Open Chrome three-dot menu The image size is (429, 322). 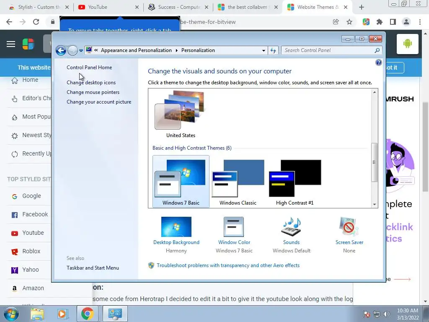click(x=420, y=22)
